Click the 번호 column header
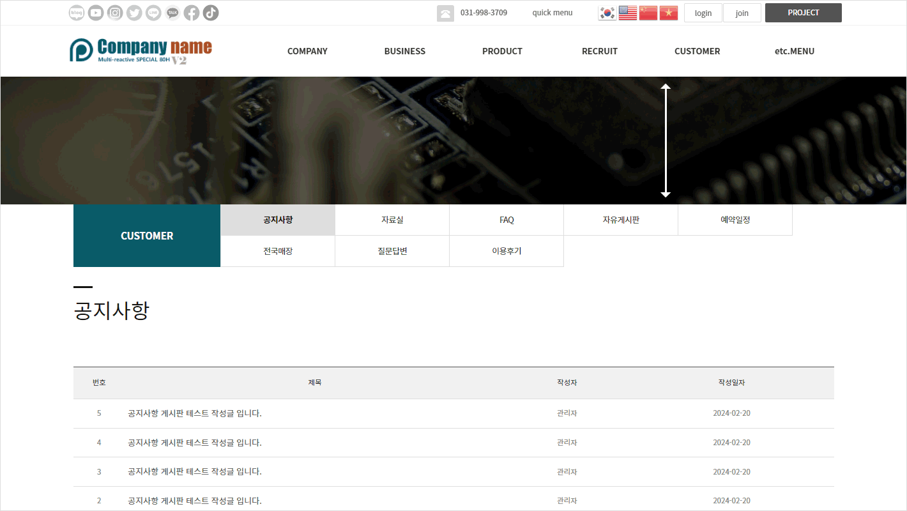The height and width of the screenshot is (511, 907). 99,383
